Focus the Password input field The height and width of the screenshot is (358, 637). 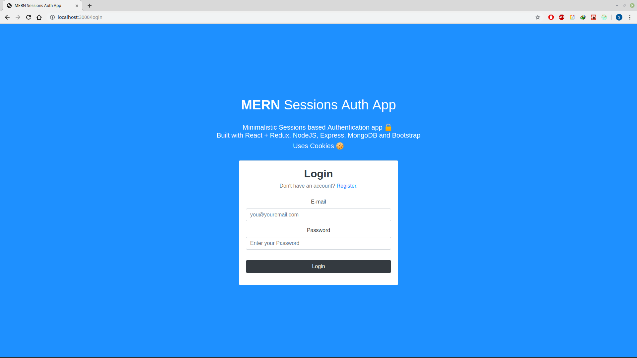tap(318, 243)
